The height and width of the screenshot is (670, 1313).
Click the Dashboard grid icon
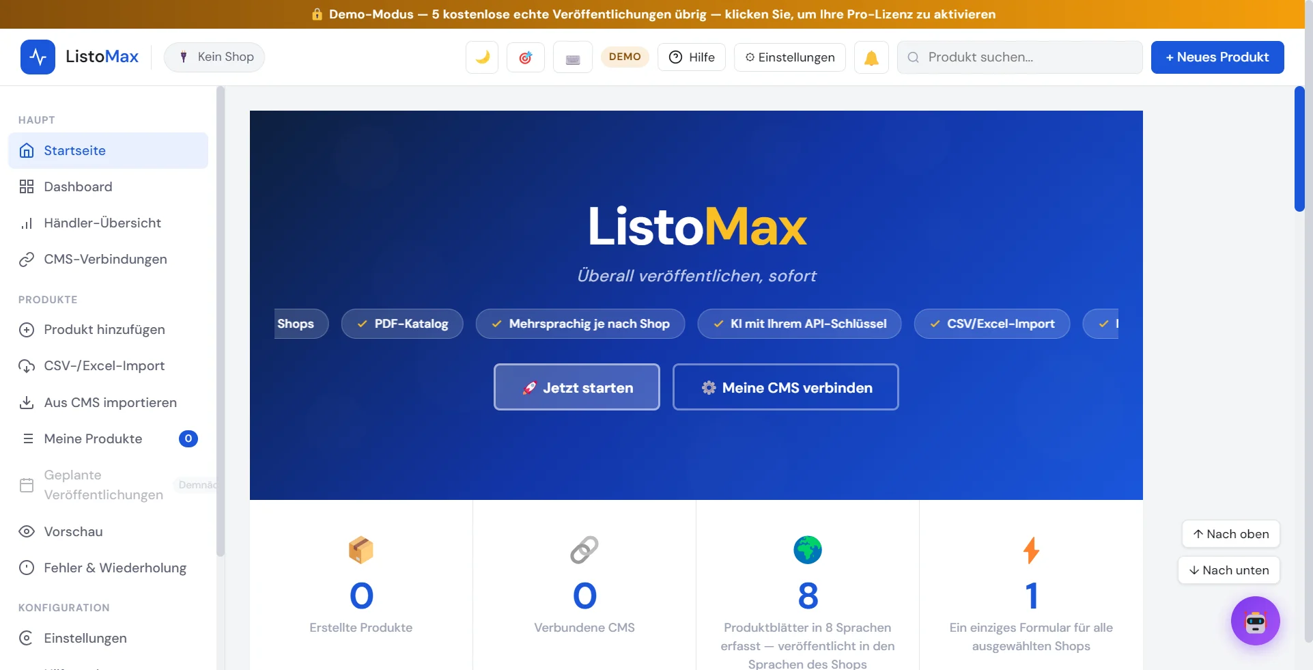[x=27, y=186]
